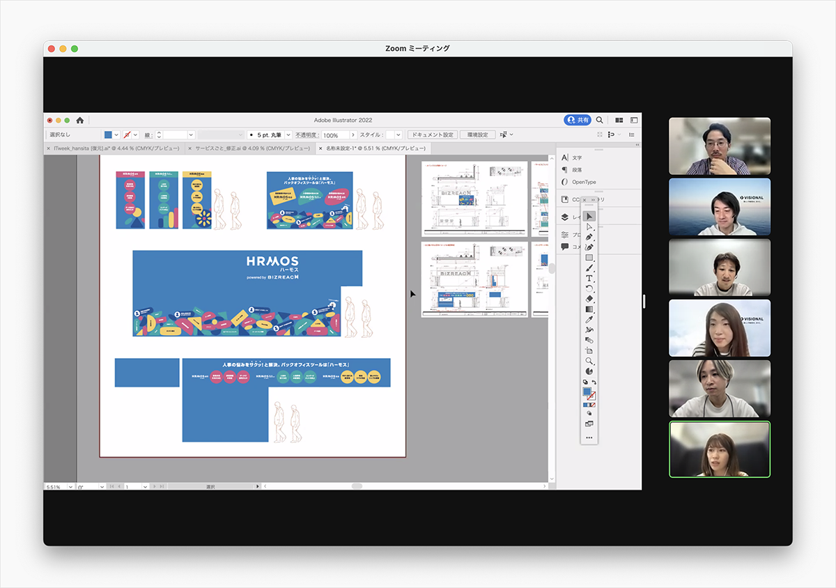This screenshot has width=836, height=588.
Task: Choose the Eyedropper tool
Action: (x=589, y=319)
